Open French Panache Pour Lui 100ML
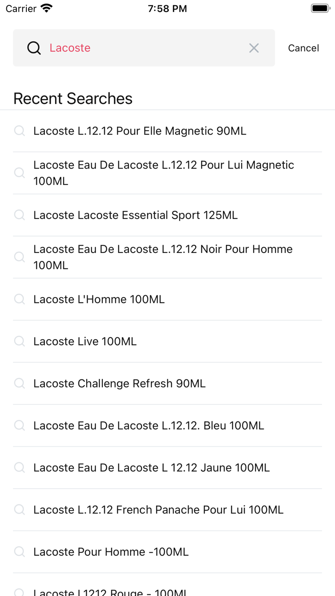The image size is (335, 596). click(x=158, y=510)
